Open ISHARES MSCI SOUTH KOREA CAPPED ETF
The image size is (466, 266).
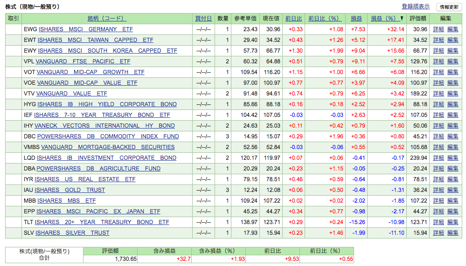point(108,50)
